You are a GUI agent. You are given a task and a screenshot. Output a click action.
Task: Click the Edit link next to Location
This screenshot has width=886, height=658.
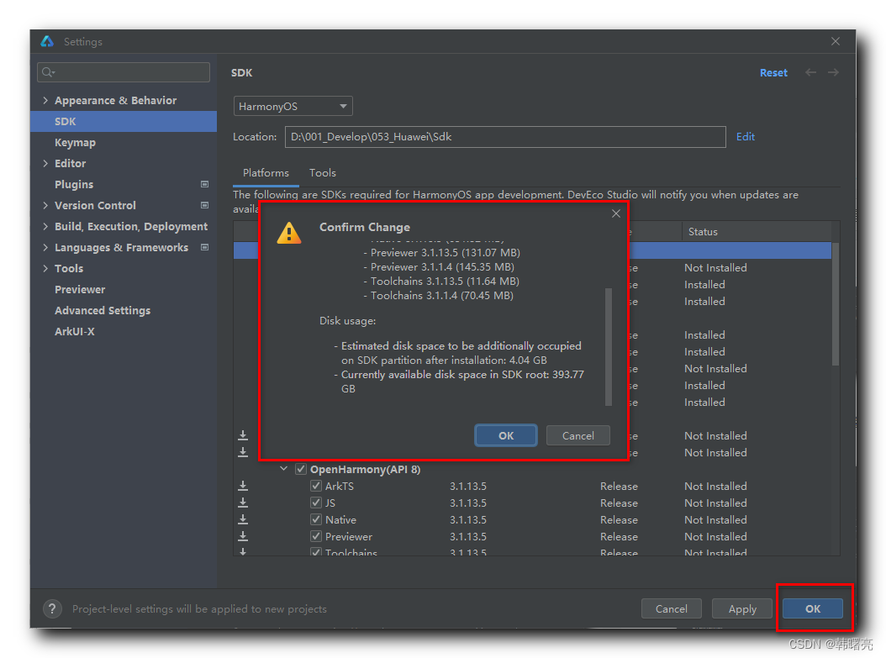coord(745,137)
